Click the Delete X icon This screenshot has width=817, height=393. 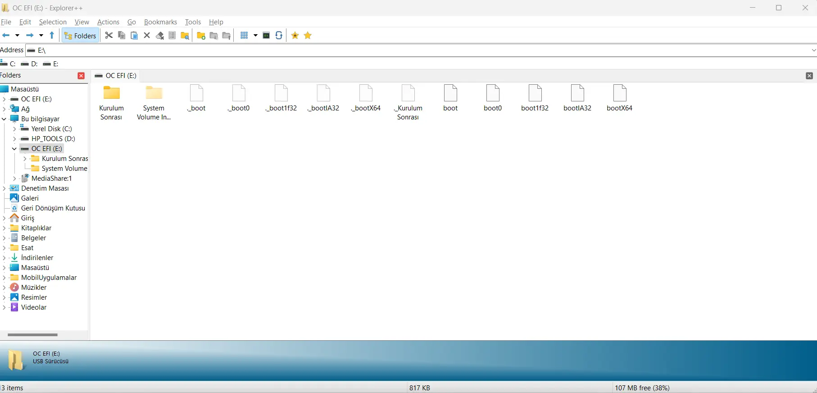[147, 36]
